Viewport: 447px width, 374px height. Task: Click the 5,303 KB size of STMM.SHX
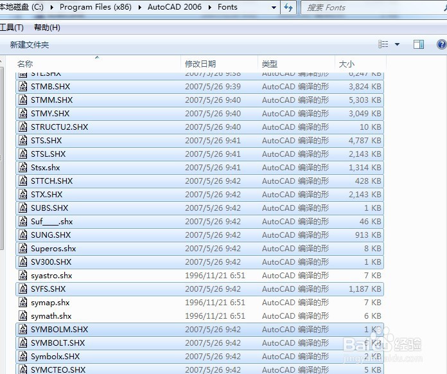click(365, 100)
